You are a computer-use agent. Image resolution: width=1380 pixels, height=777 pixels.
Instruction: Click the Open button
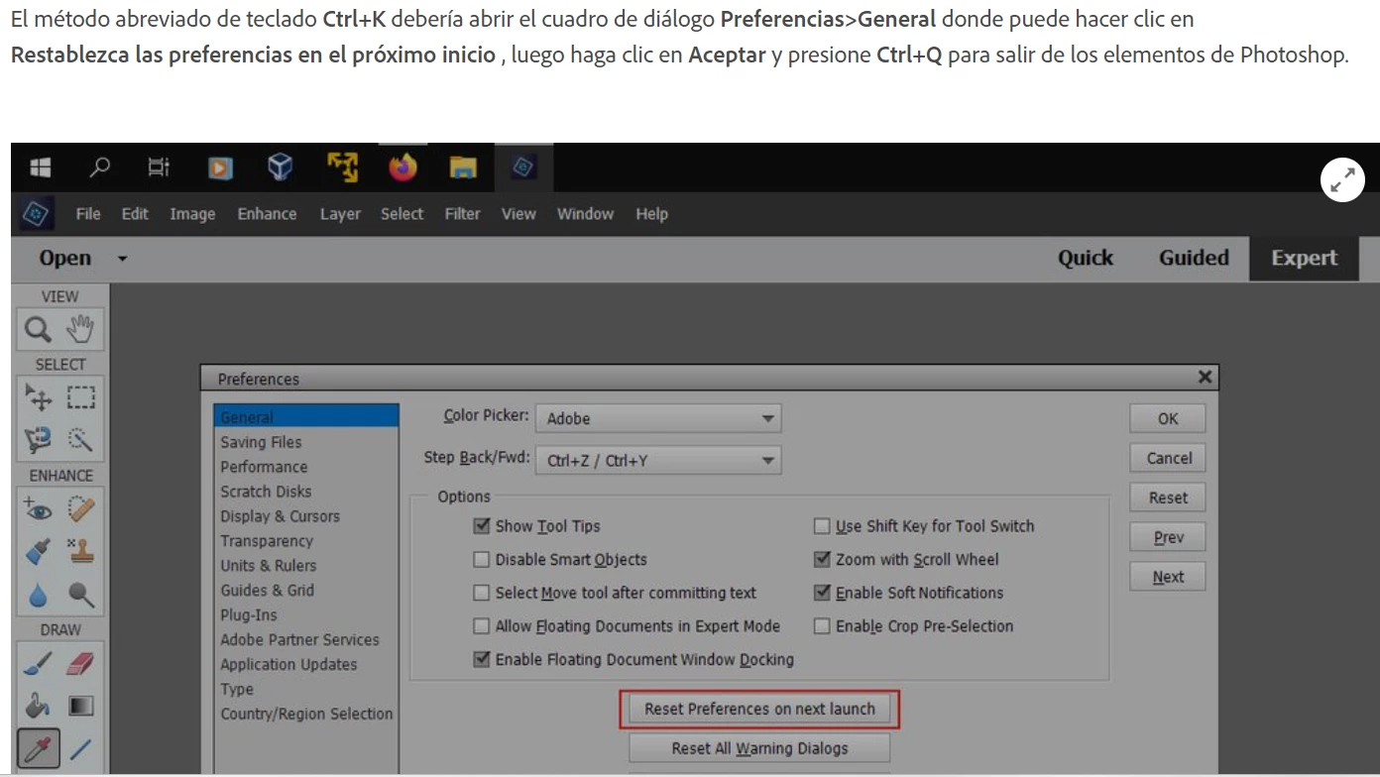tap(65, 258)
